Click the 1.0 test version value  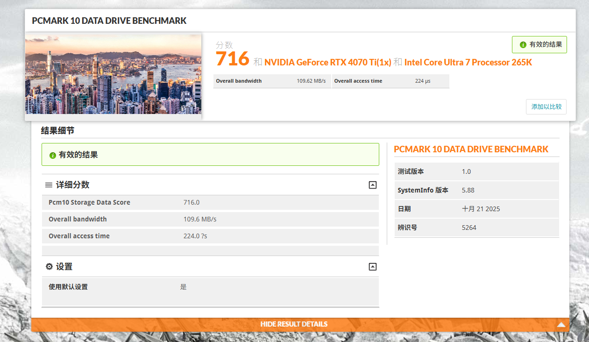point(466,171)
